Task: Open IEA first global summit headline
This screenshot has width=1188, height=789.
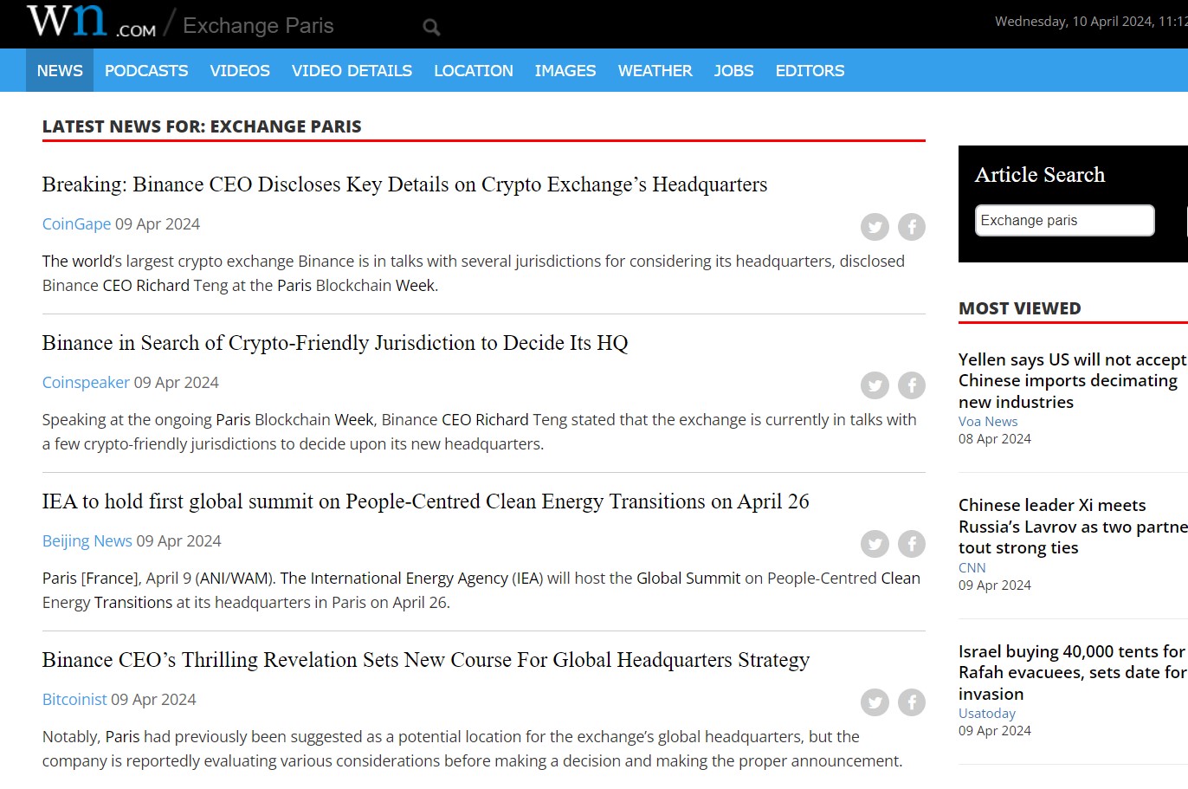Action: pos(426,501)
